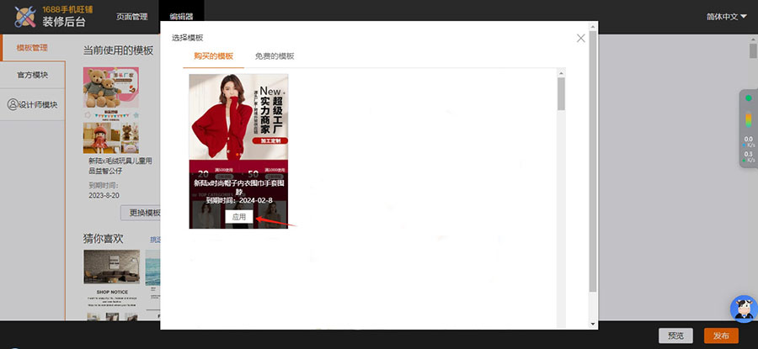Image resolution: width=758 pixels, height=349 pixels.
Task: Click the 预览 button
Action: pos(675,336)
